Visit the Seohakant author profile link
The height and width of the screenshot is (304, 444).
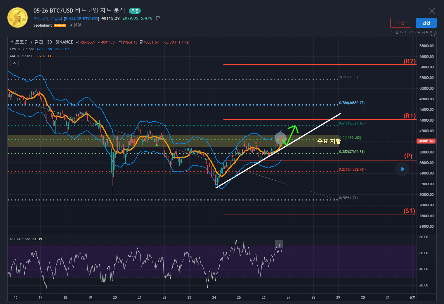43,25
